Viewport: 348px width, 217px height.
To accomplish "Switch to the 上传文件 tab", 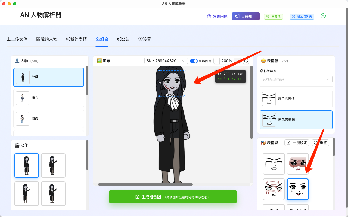I will [x=17, y=39].
